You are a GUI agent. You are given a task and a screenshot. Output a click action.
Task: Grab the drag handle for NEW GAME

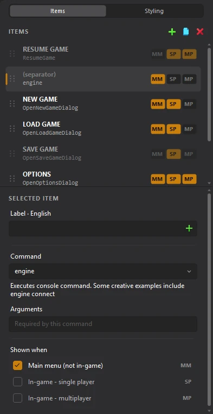coord(12,103)
